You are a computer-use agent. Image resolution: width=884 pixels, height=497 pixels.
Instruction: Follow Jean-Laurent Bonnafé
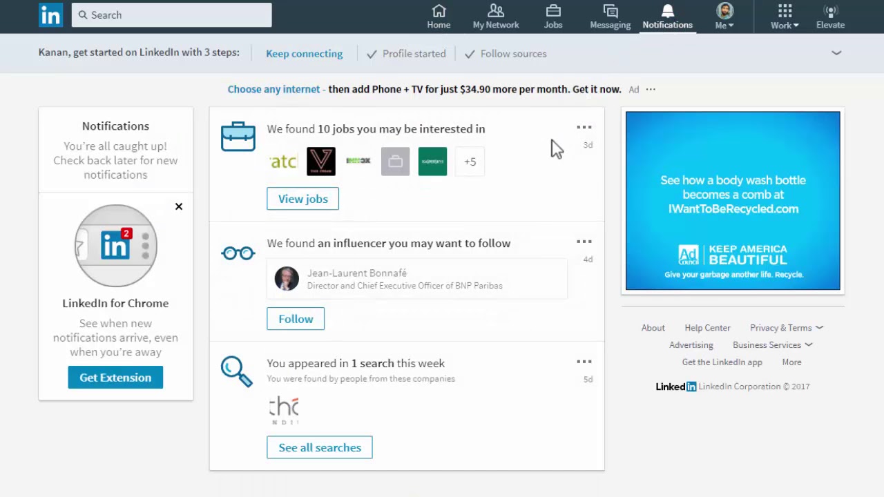(296, 319)
